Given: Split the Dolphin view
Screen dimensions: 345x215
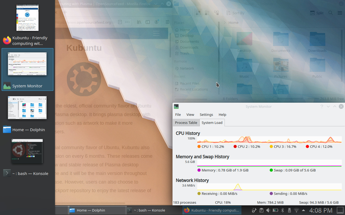Looking at the screenshot, I should click(x=317, y=13).
